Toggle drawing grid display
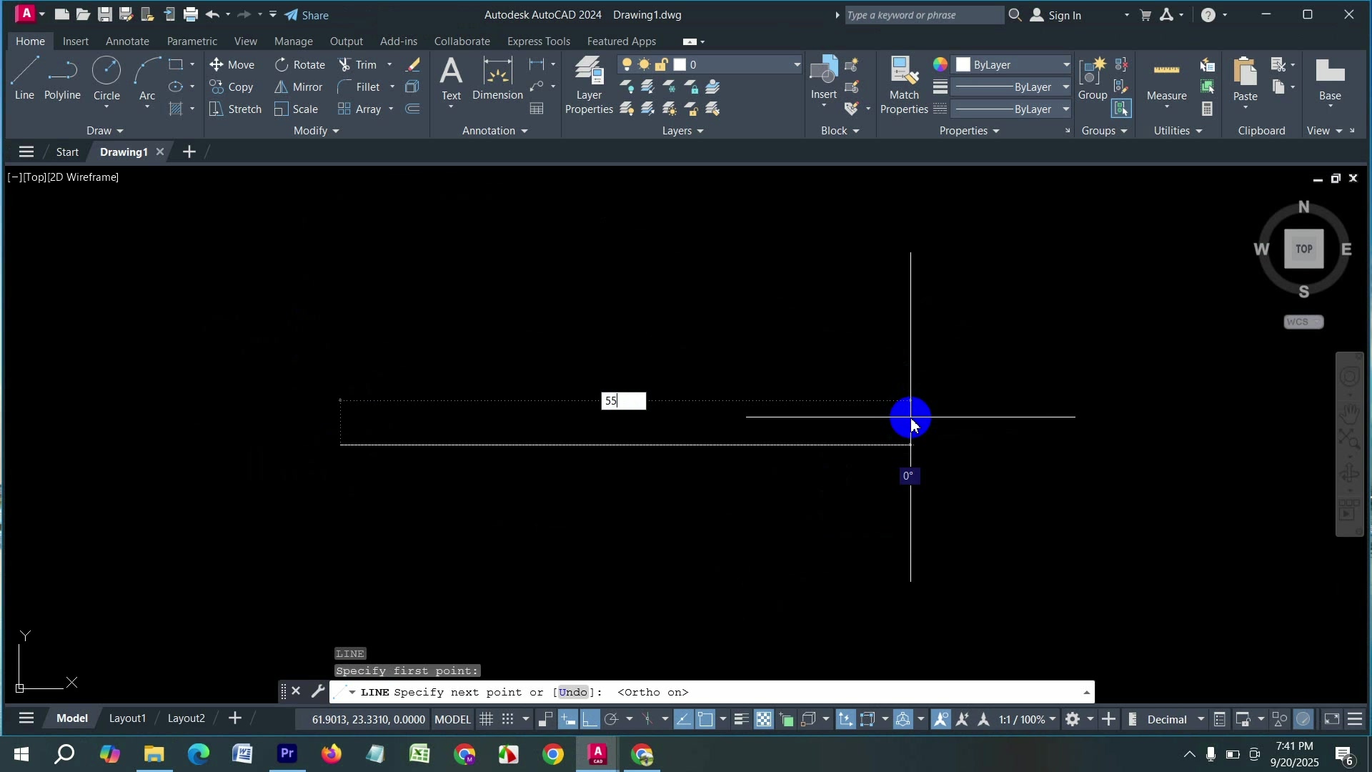 point(487,720)
